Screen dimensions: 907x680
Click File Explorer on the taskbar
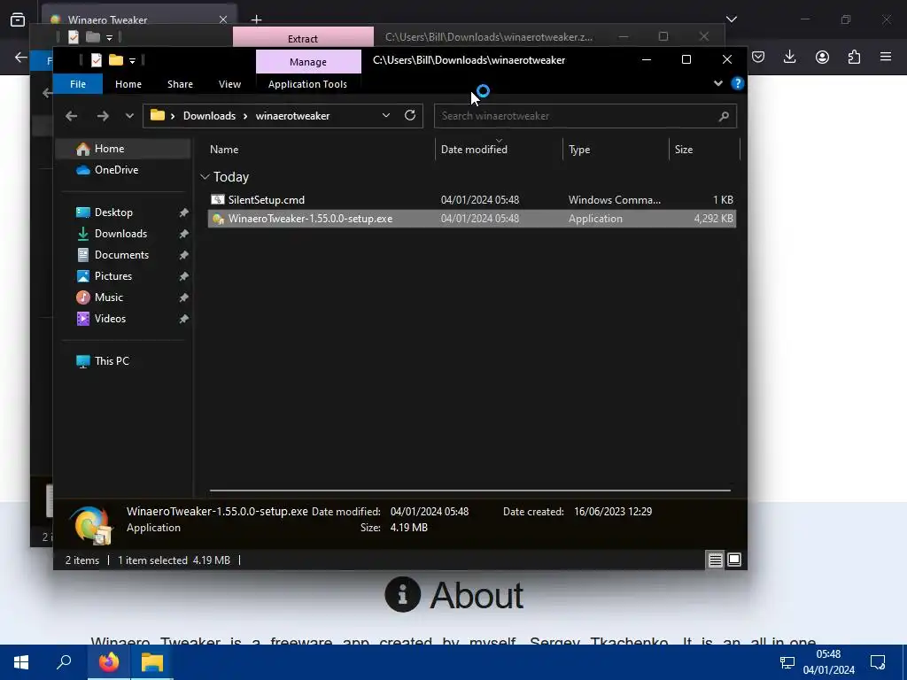(152, 662)
